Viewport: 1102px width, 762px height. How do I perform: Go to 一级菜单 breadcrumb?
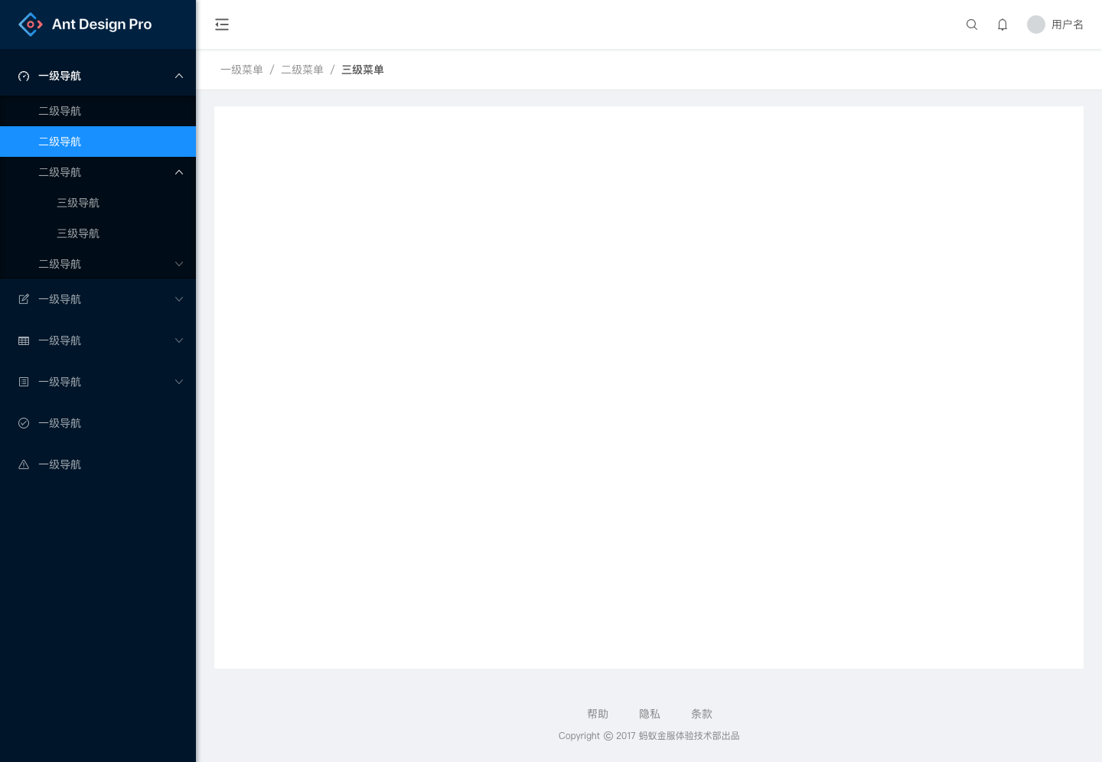click(x=242, y=70)
